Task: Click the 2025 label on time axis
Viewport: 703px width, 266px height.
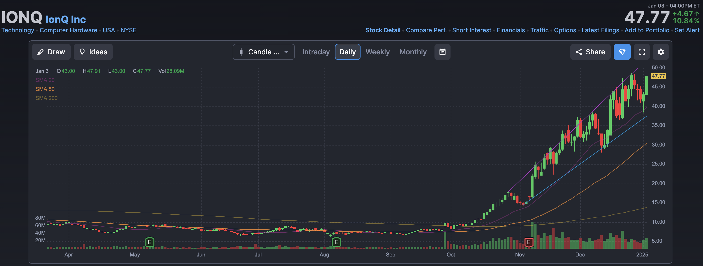Action: click(642, 254)
